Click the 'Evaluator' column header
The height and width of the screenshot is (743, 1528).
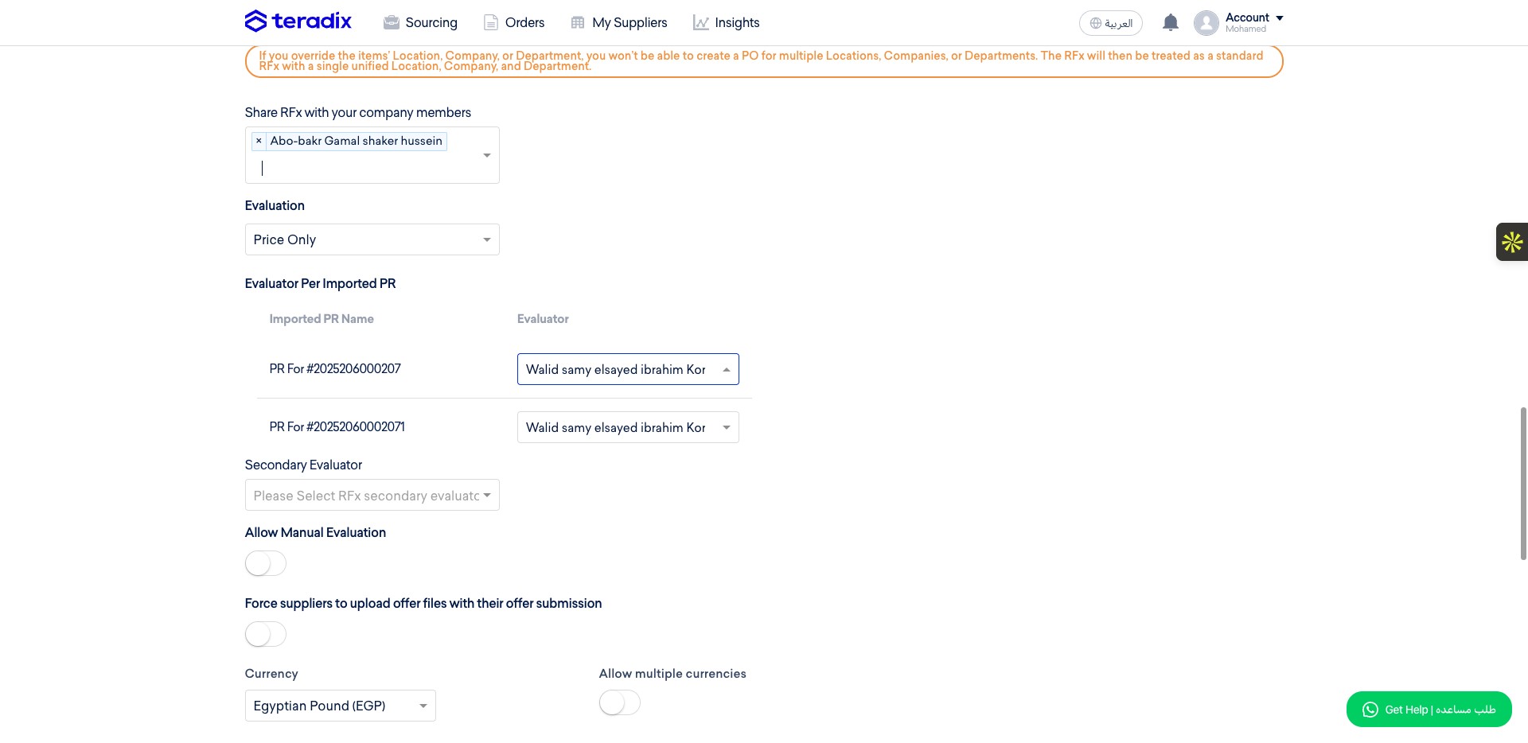tap(543, 319)
